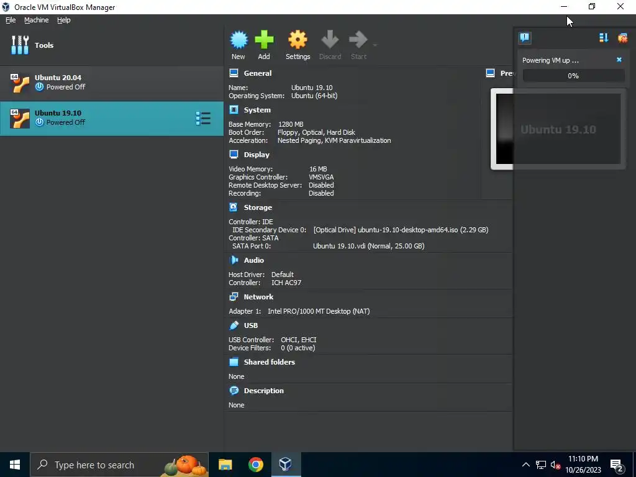This screenshot has width=636, height=477.
Task: Open the General section header
Action: click(258, 73)
